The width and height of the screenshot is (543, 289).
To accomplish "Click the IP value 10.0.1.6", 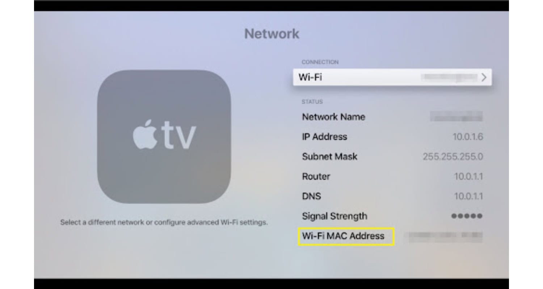I will (468, 137).
